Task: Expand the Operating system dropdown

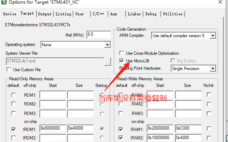Action: pyautogui.click(x=107, y=45)
